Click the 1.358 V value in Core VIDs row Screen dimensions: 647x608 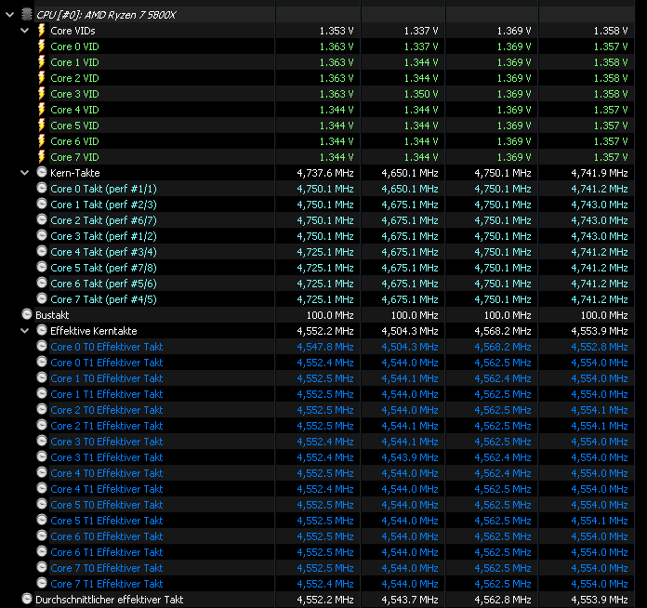point(611,31)
